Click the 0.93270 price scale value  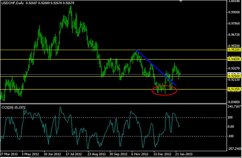tap(234, 68)
